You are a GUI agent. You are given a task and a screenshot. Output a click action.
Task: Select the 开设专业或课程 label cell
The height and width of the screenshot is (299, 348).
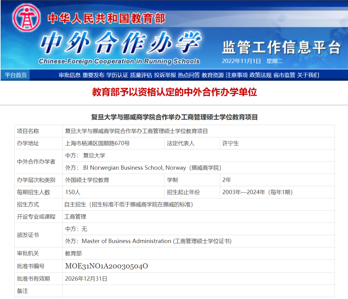pyautogui.click(x=39, y=216)
